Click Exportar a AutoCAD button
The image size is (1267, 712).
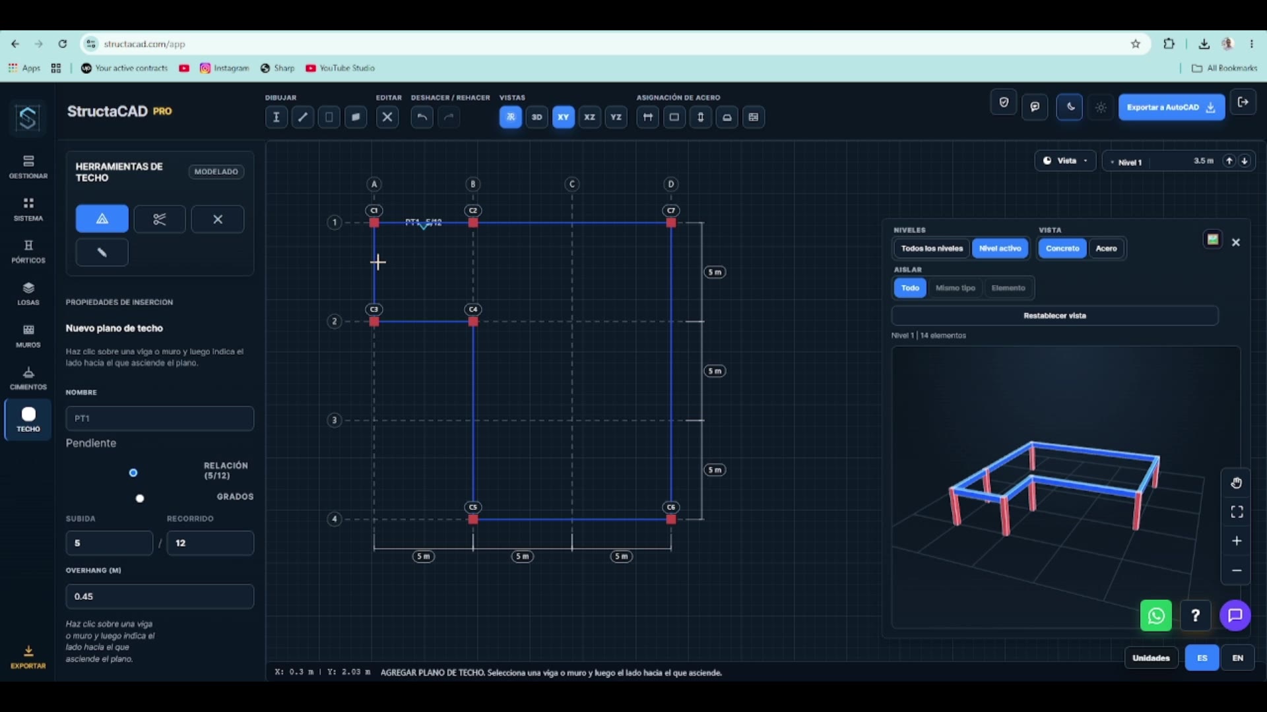tap(1171, 107)
